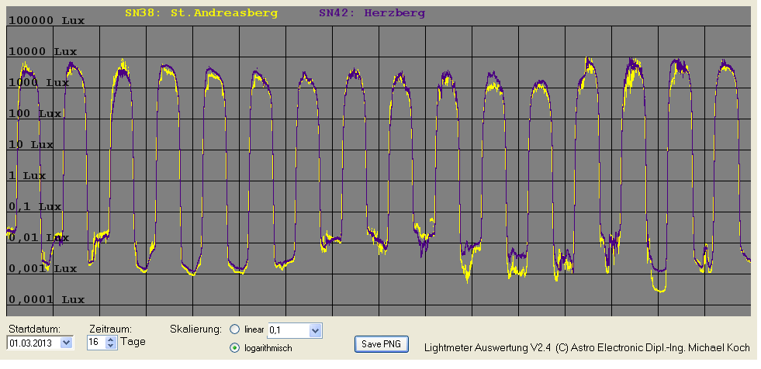The height and width of the screenshot is (369, 761).
Task: Click the Skalierung: label
Action: click(195, 329)
